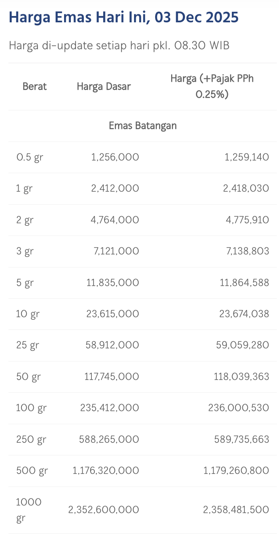The height and width of the screenshot is (535, 279).
Task: Click the 'Berat' column header
Action: 35,86
